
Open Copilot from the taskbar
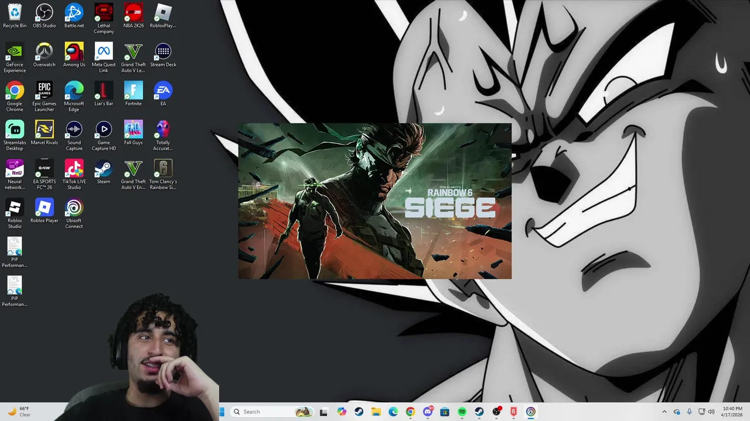342,412
